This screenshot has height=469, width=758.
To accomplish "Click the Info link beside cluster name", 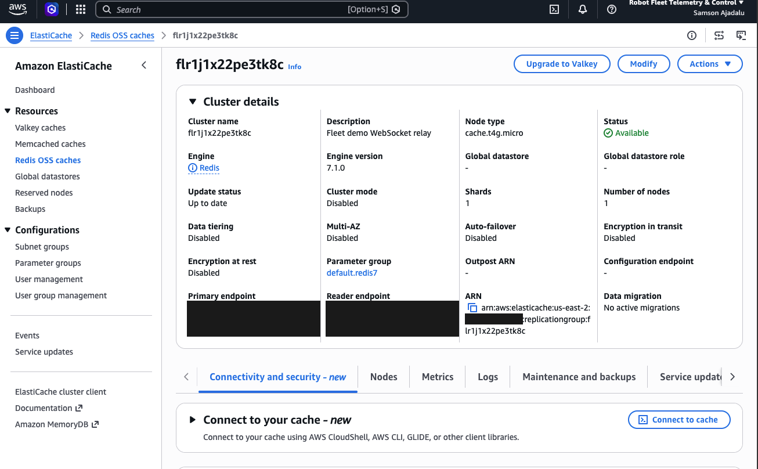I will click(x=295, y=67).
